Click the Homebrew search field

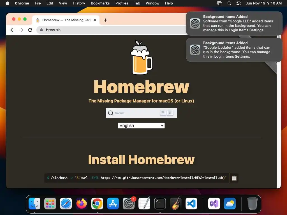tap(141, 113)
